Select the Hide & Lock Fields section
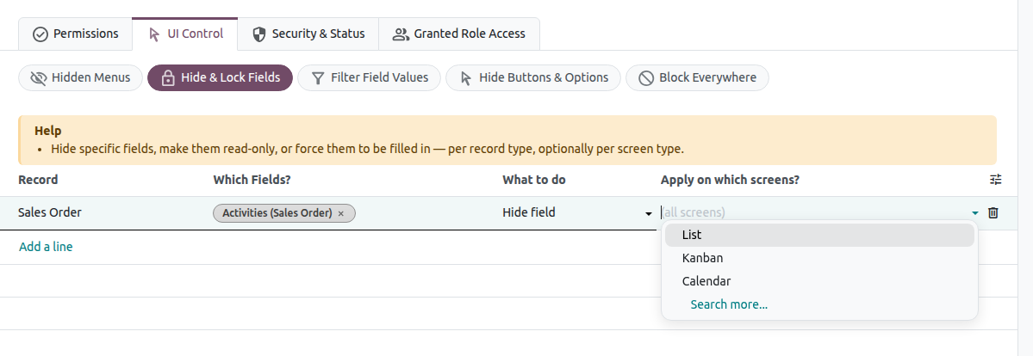 [220, 77]
